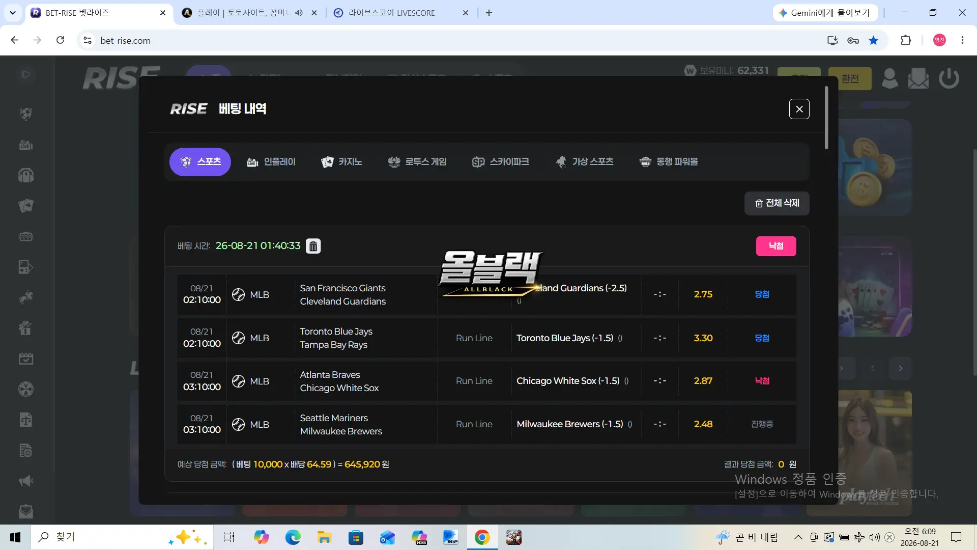The height and width of the screenshot is (550, 977).
Task: Click the 낙첨 result in White Sox row
Action: pyautogui.click(x=762, y=381)
